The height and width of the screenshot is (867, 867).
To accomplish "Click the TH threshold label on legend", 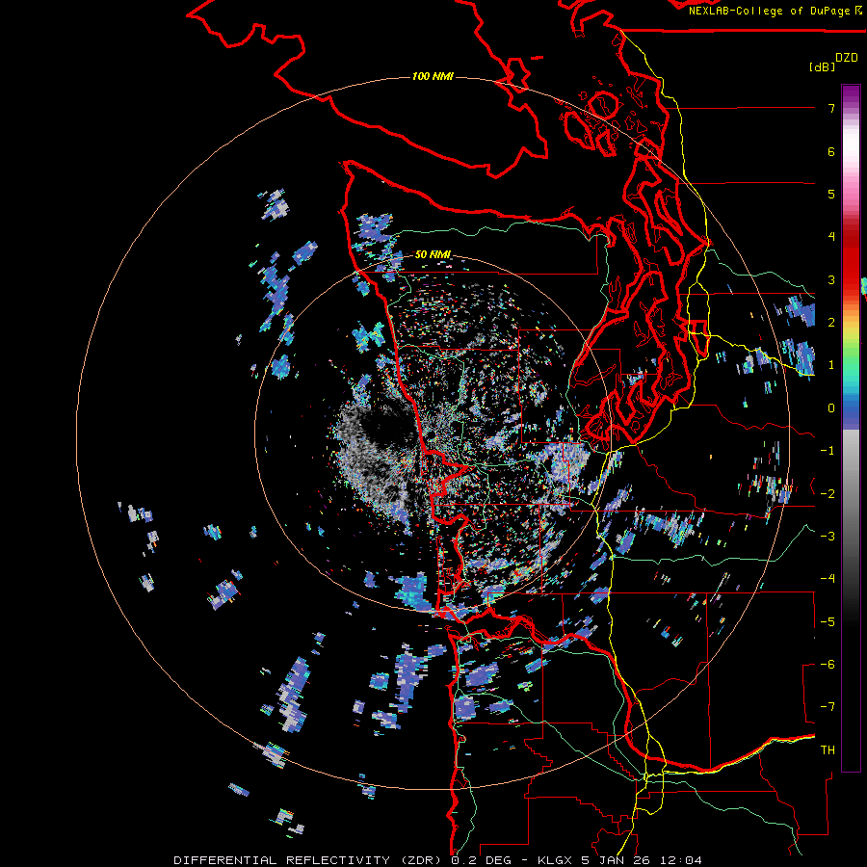I will coord(828,749).
